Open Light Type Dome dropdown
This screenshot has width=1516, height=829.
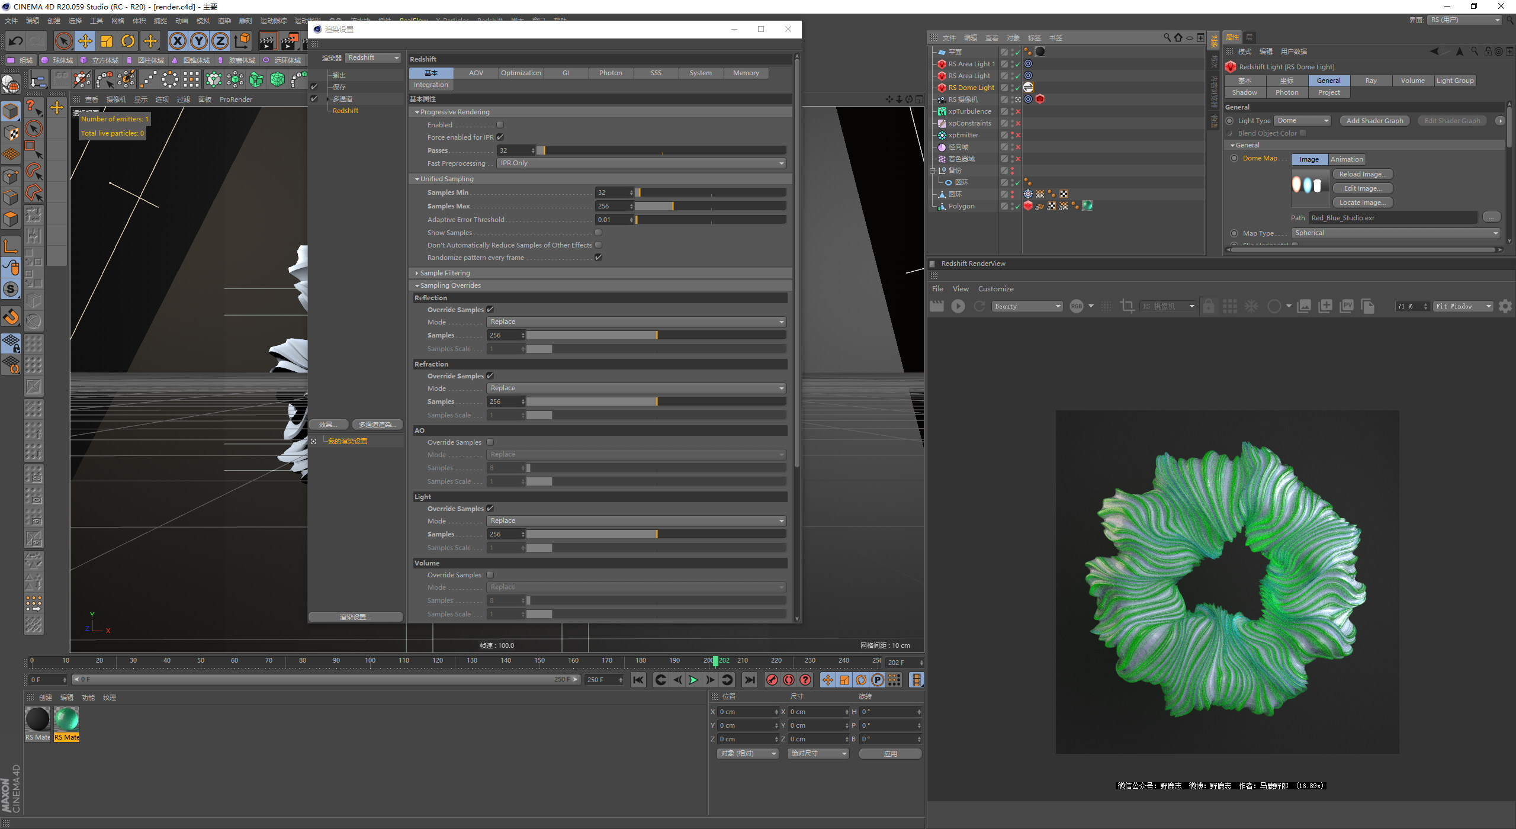(1302, 121)
